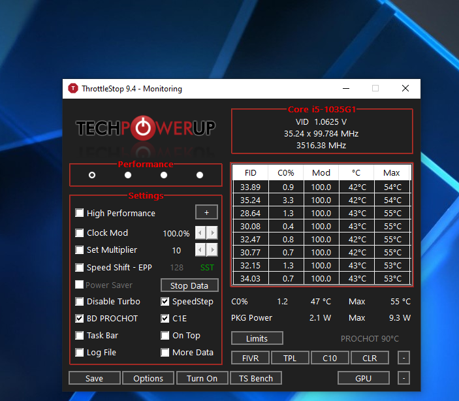The height and width of the screenshot is (401, 459).
Task: Click the PKG Power 2.1 W value
Action: click(320, 318)
